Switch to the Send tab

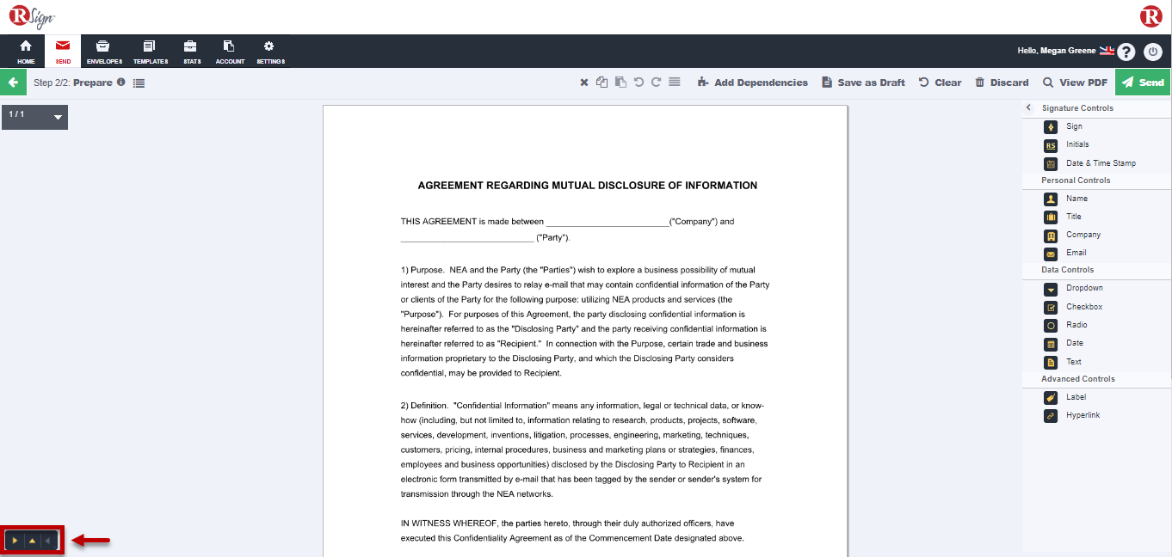click(x=63, y=52)
